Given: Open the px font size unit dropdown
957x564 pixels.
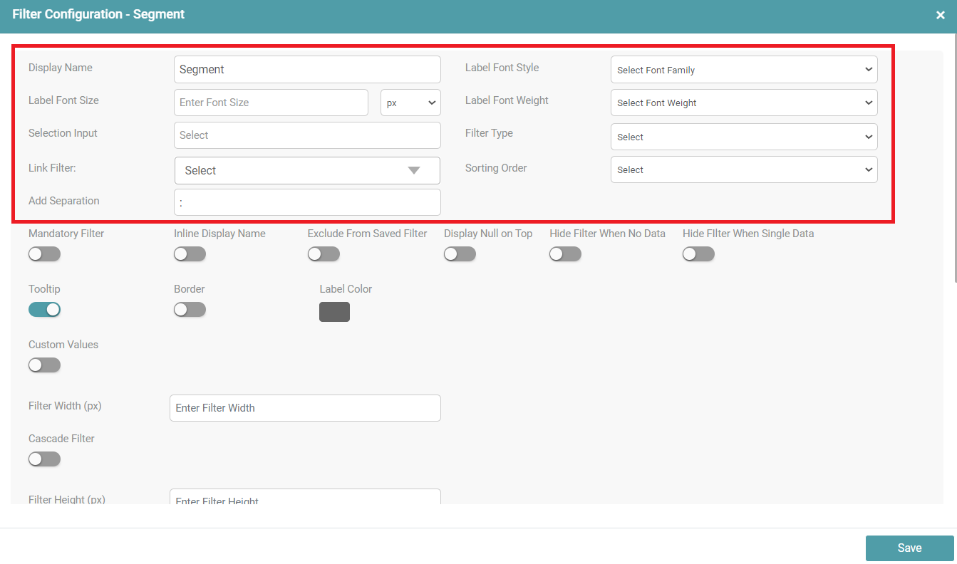Looking at the screenshot, I should pyautogui.click(x=410, y=103).
